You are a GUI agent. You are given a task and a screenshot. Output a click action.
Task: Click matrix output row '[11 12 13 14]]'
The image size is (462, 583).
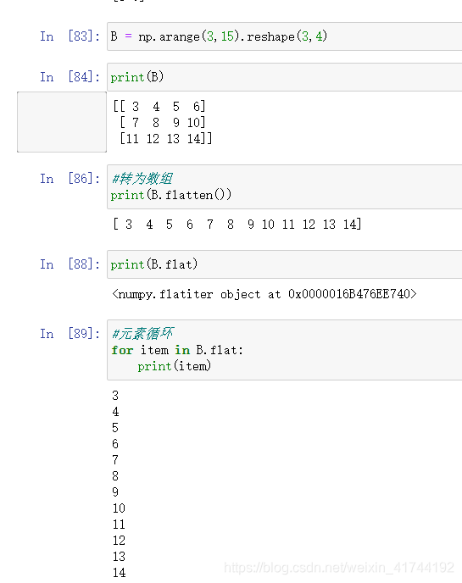click(x=166, y=139)
